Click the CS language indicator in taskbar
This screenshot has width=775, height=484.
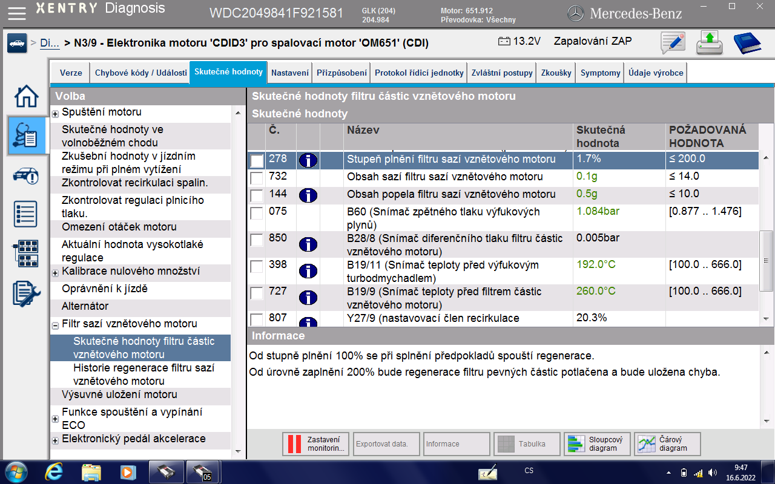pos(529,470)
